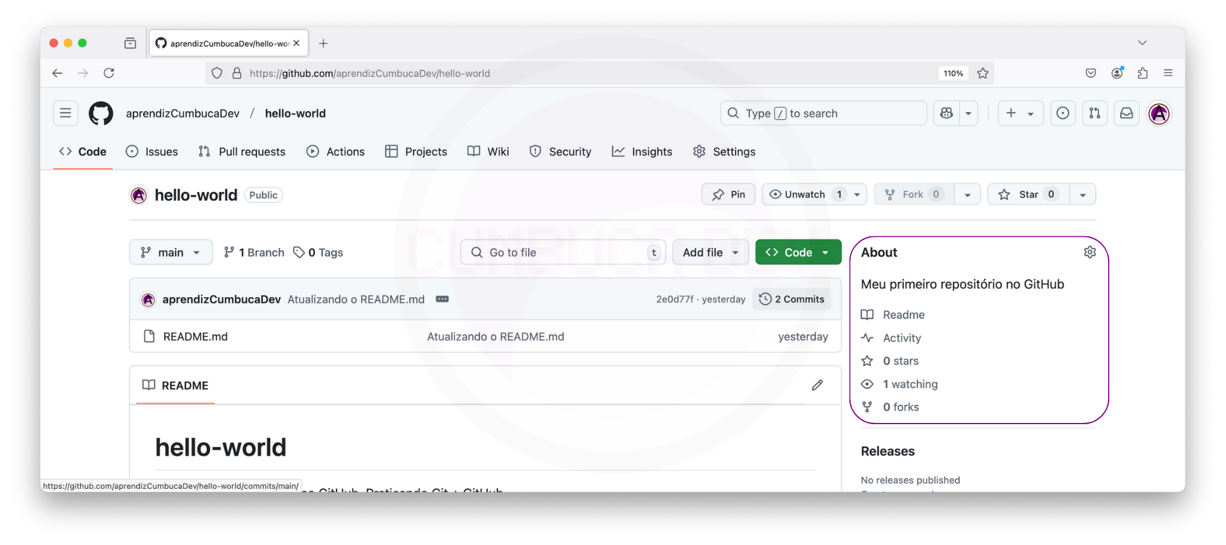Click the pull requests header icon
The image size is (1226, 545).
1094,113
